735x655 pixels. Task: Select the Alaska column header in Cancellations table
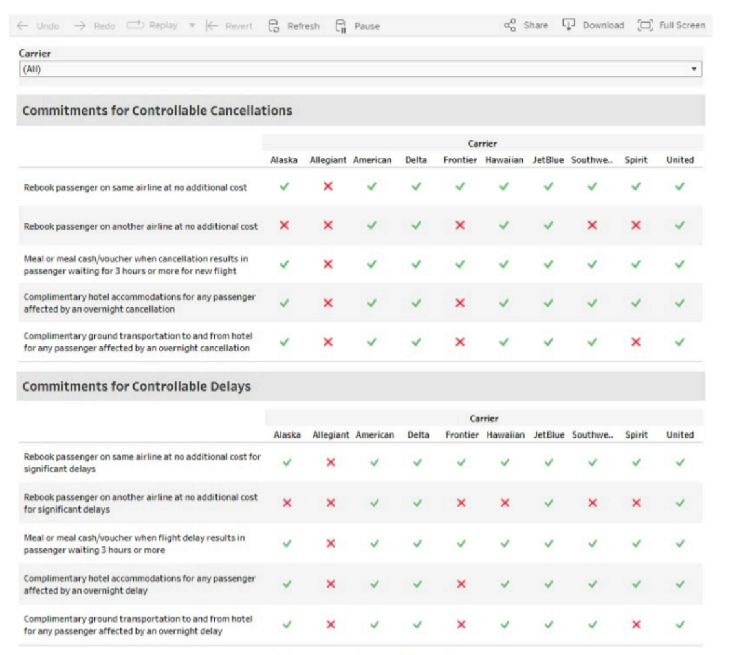tap(284, 160)
